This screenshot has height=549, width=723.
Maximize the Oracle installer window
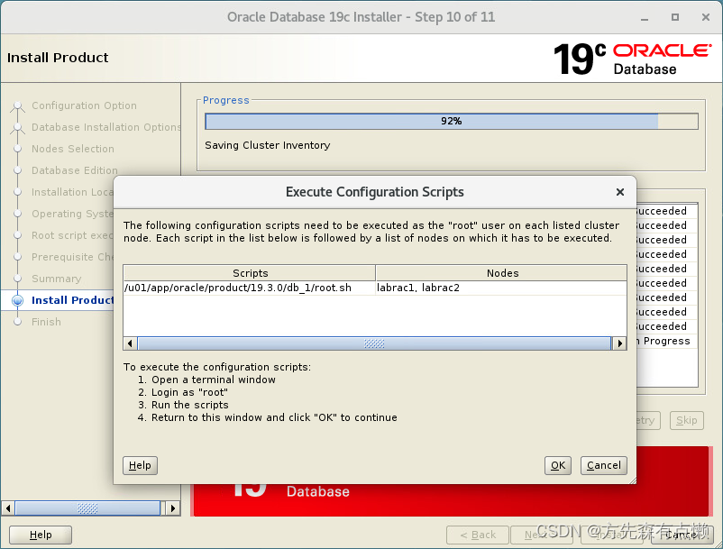pos(675,17)
